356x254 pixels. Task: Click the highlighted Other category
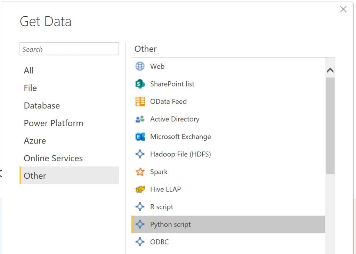tap(35, 176)
